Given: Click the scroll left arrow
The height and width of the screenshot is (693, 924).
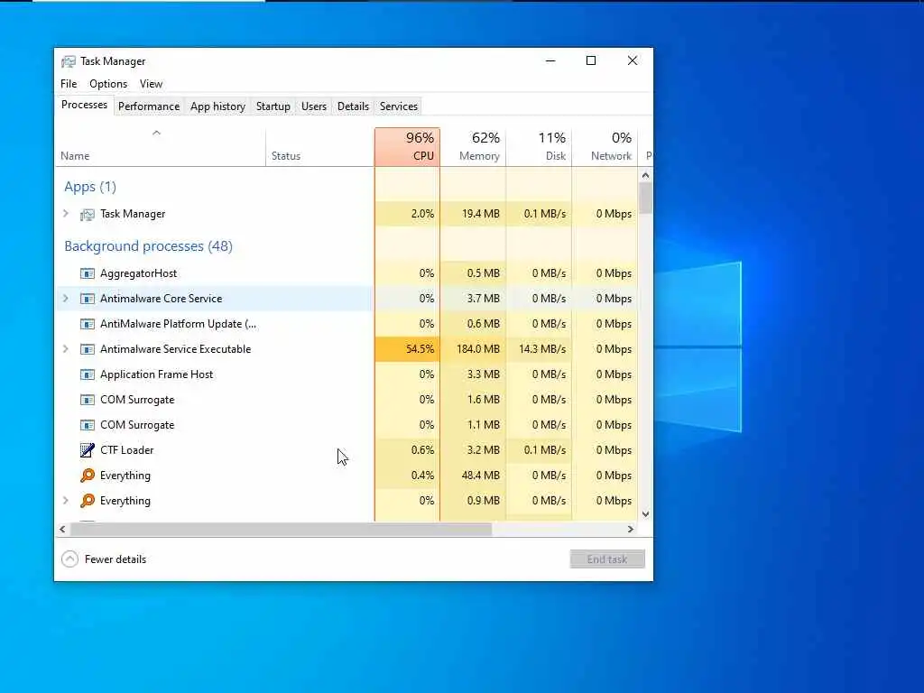Looking at the screenshot, I should [62, 529].
